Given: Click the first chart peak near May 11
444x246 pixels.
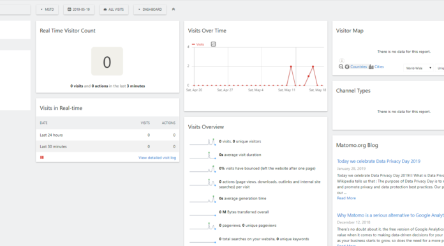Looking at the screenshot, I should coord(291,66).
